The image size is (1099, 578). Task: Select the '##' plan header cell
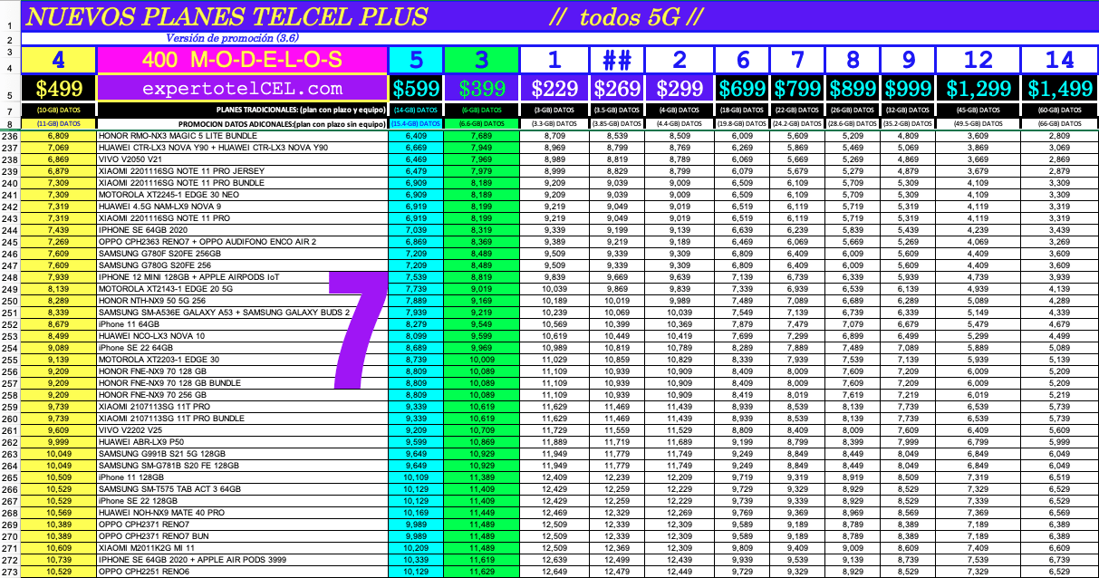coord(617,60)
